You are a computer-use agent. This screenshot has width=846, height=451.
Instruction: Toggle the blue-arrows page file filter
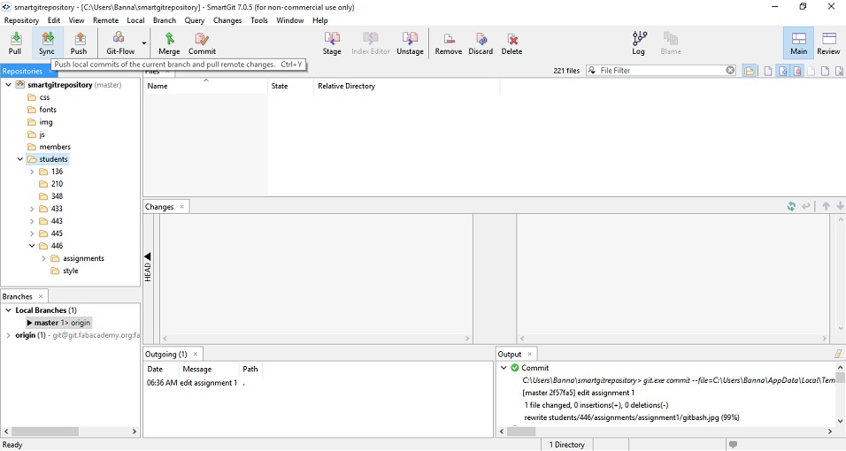point(783,71)
